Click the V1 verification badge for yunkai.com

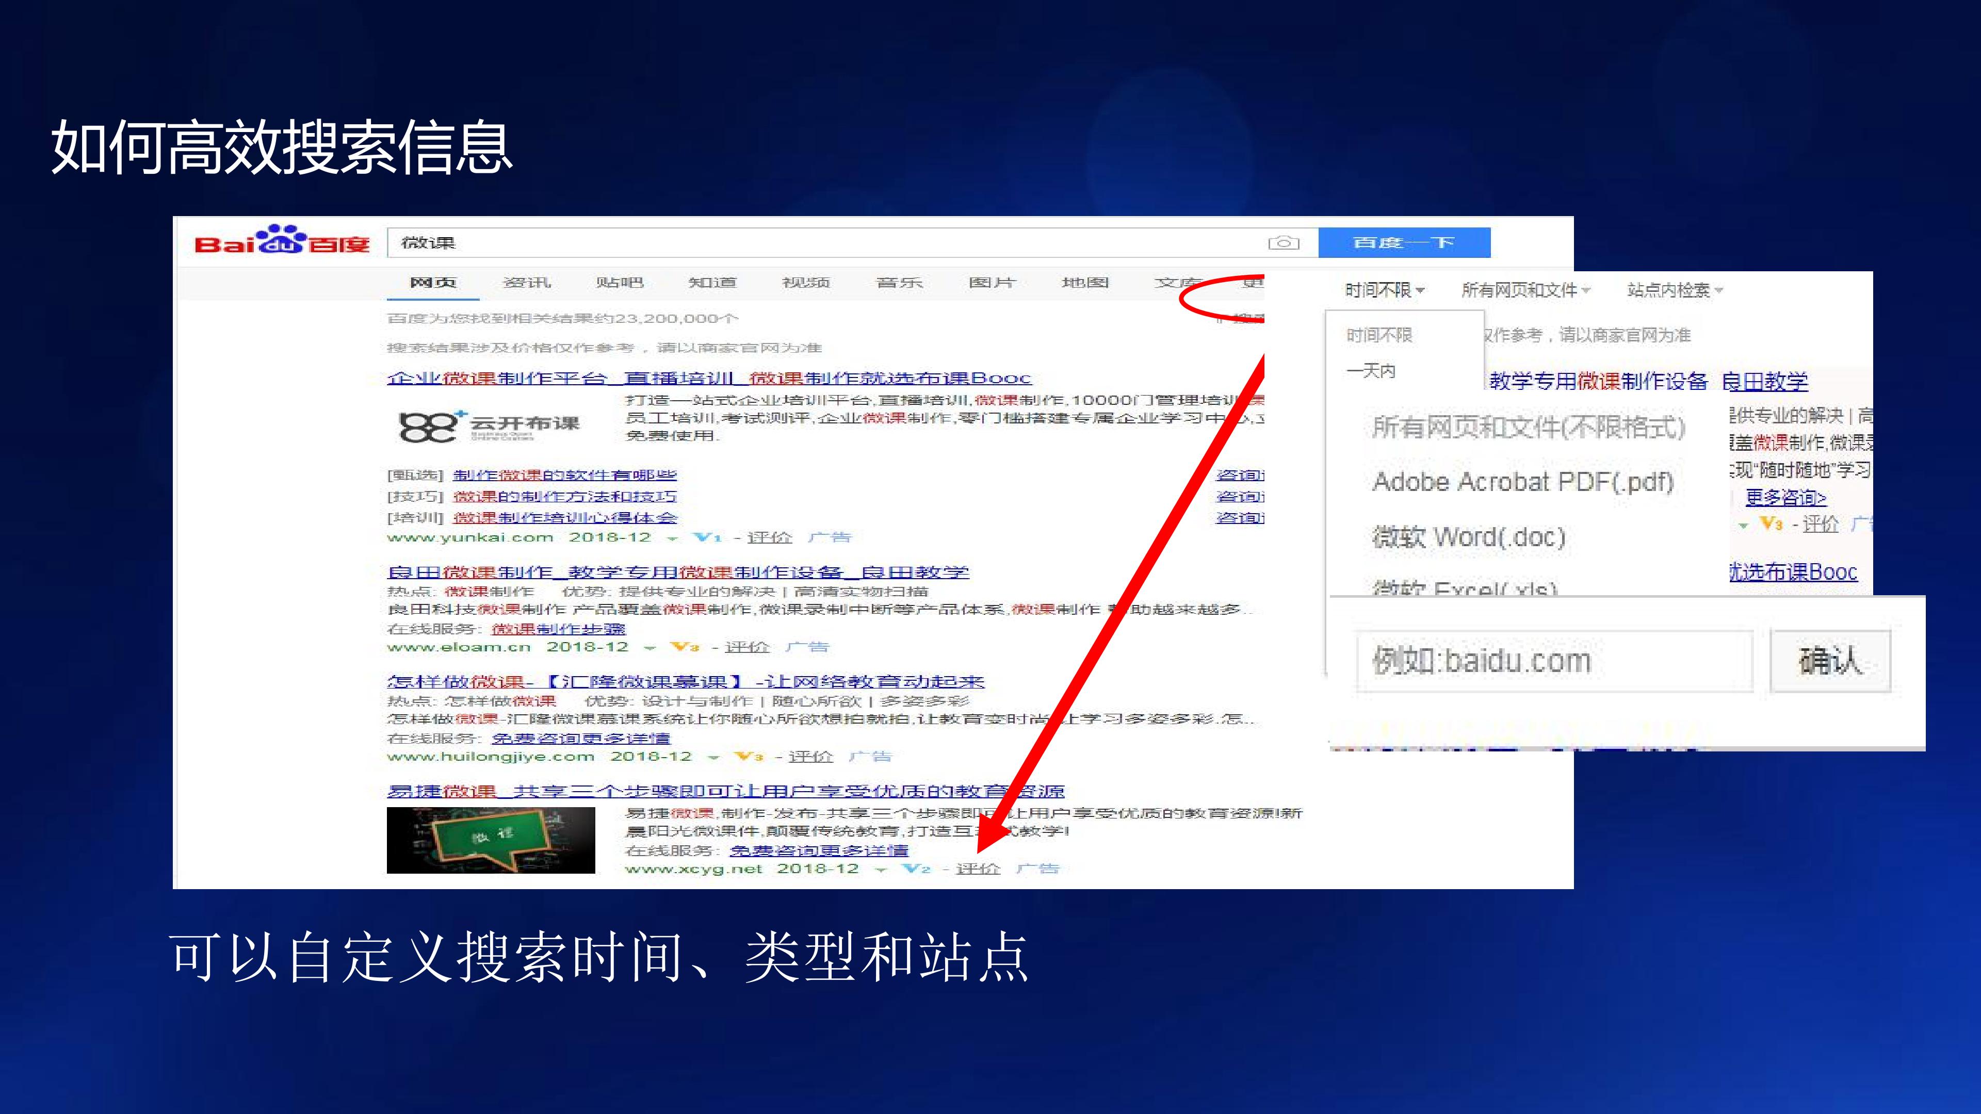click(707, 537)
